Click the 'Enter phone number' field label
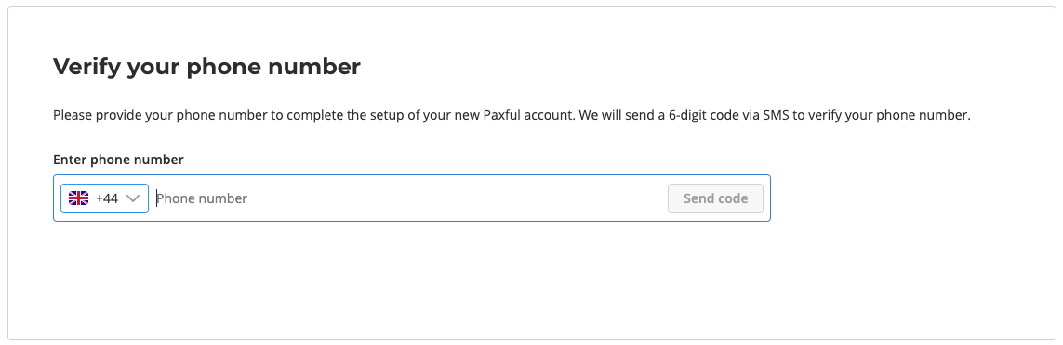This screenshot has width=1063, height=345. (x=118, y=160)
